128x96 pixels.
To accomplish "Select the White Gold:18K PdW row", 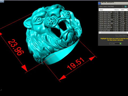I will [113, 23].
